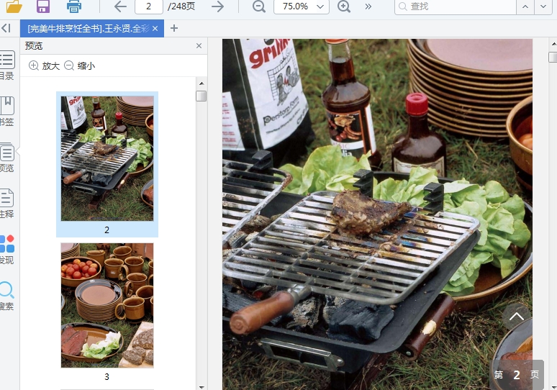Screen dimensions: 557x390
Task: Save the document with the floppy icon
Action: [x=43, y=6]
